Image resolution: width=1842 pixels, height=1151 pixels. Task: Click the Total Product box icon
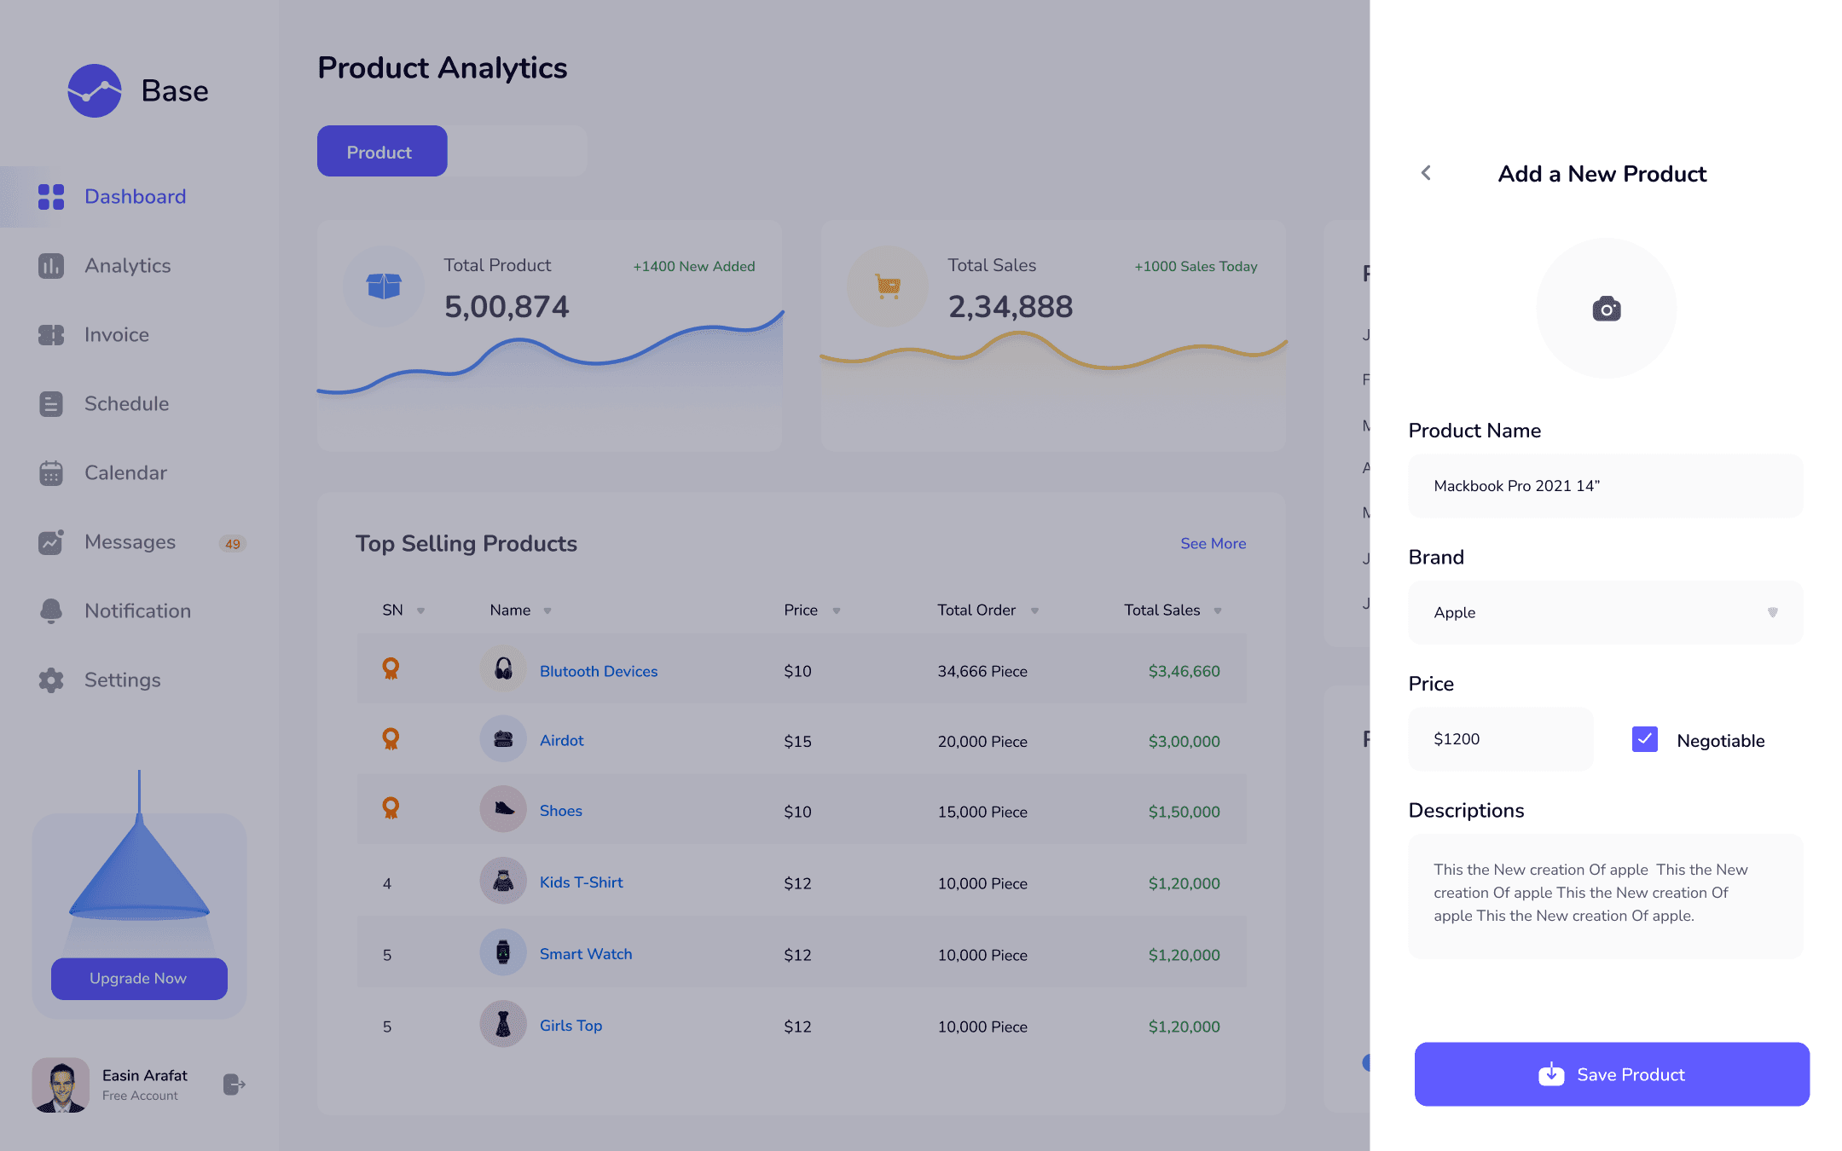tap(384, 286)
